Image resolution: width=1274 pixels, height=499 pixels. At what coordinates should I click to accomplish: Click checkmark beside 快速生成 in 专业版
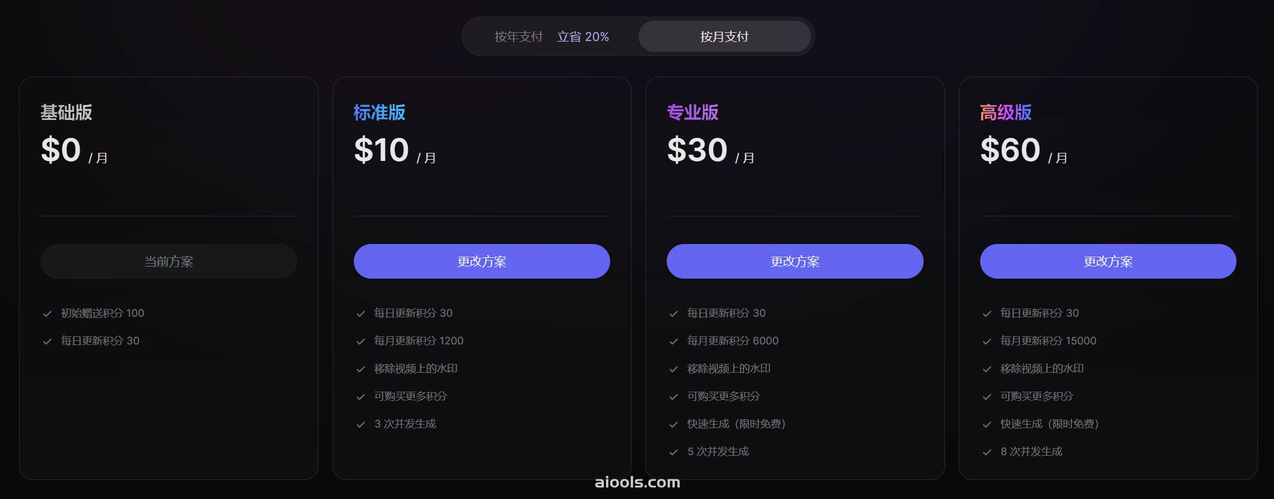click(674, 425)
